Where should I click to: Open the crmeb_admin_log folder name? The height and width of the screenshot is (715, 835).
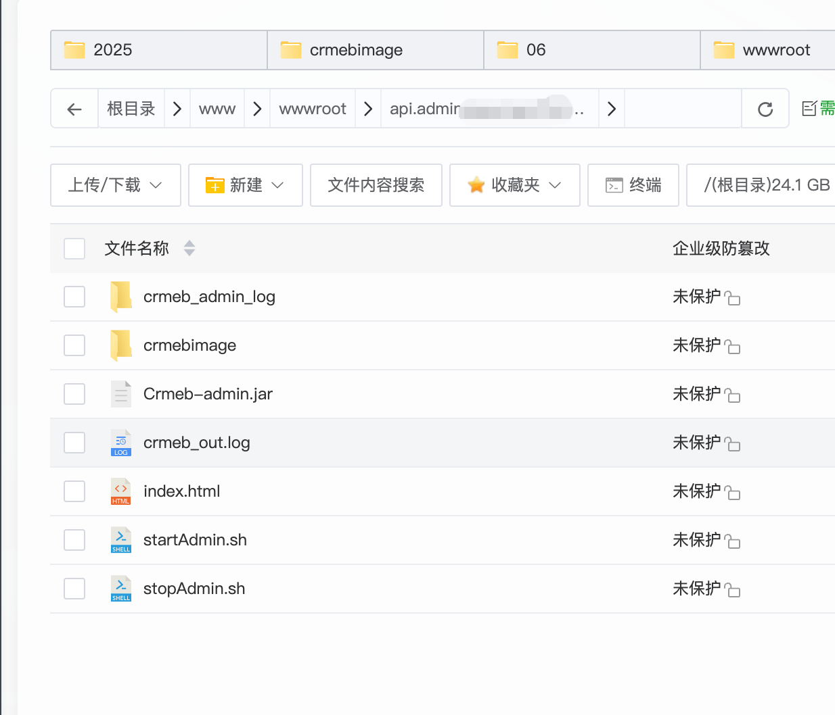[x=209, y=297]
